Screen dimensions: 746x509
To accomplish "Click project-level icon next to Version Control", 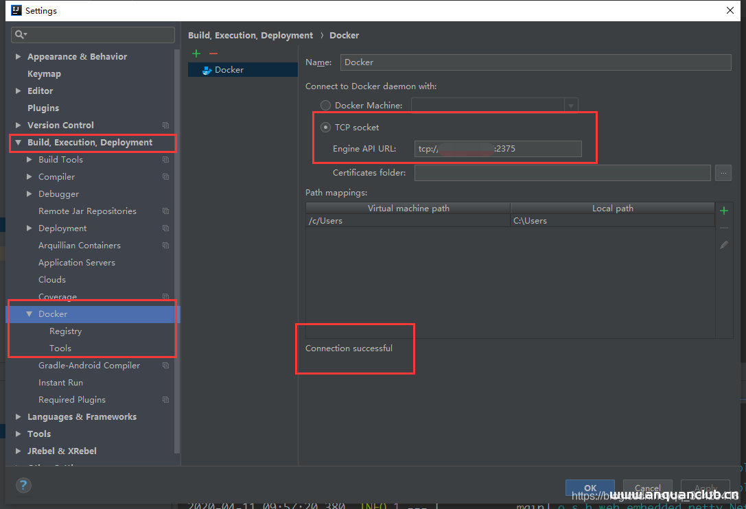I will [165, 125].
